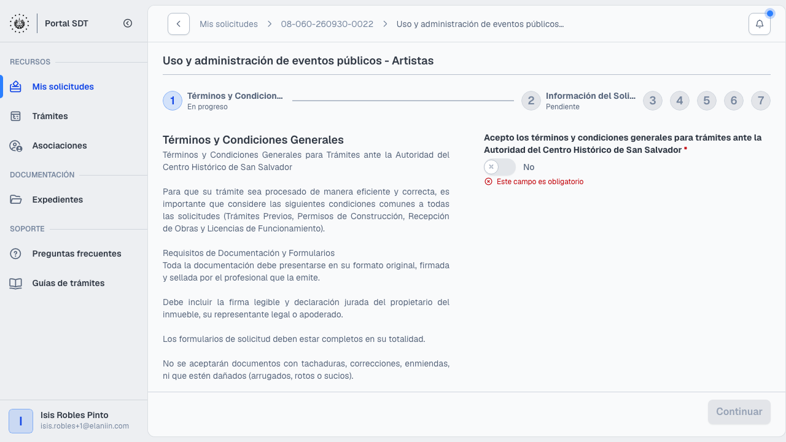Click the error text 'Este campo es obligatorio'

coord(540,182)
